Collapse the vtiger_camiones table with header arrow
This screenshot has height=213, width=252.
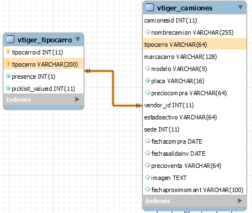point(240,7)
